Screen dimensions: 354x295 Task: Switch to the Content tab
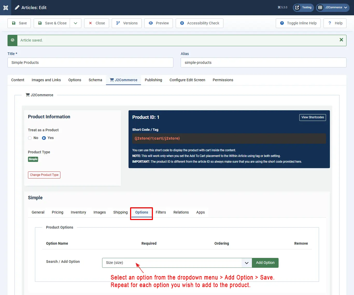coord(18,80)
